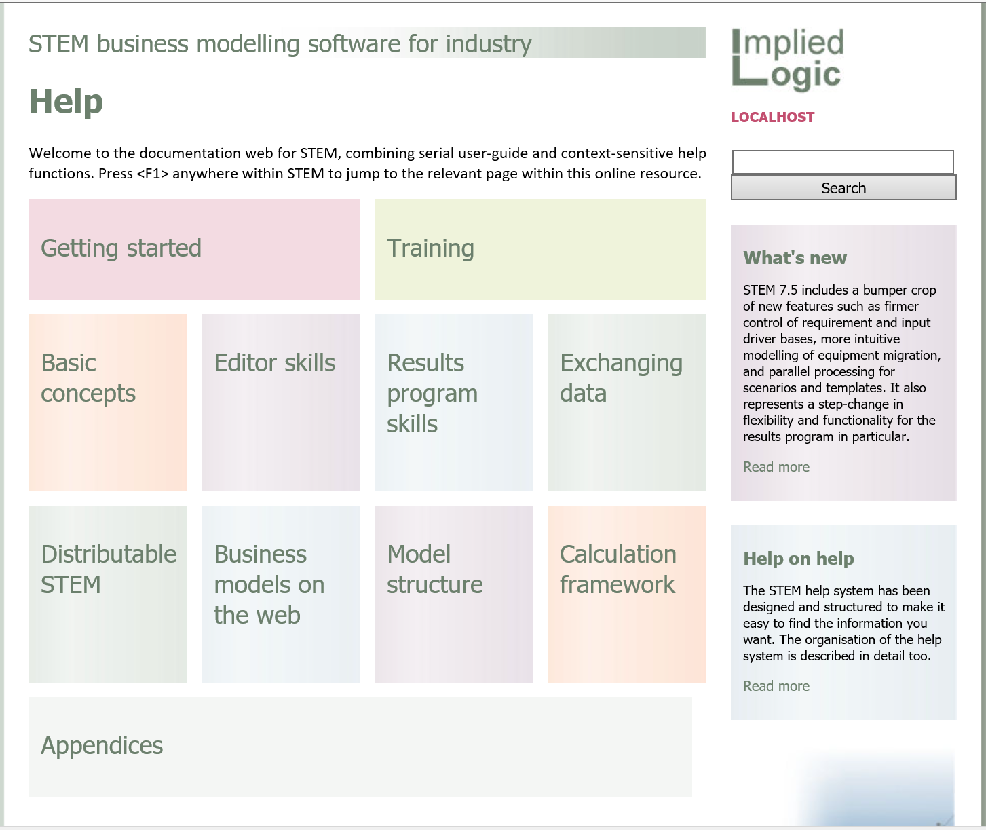986x830 pixels.
Task: Click the What's new heading
Action: [795, 258]
